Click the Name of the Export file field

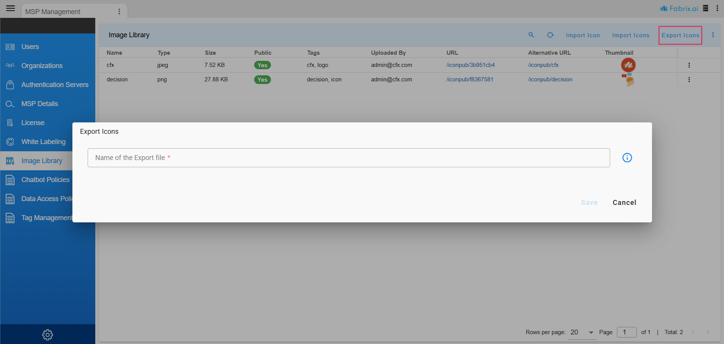pos(348,158)
